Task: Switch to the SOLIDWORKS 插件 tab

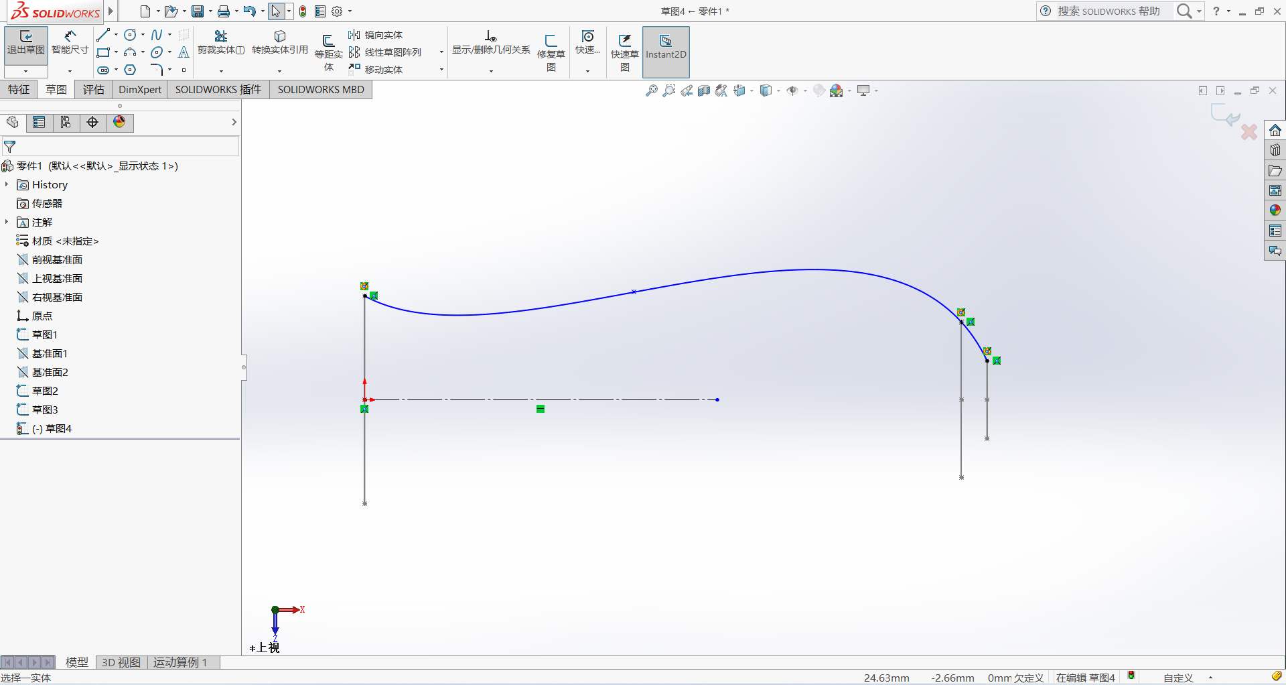Action: tap(218, 90)
